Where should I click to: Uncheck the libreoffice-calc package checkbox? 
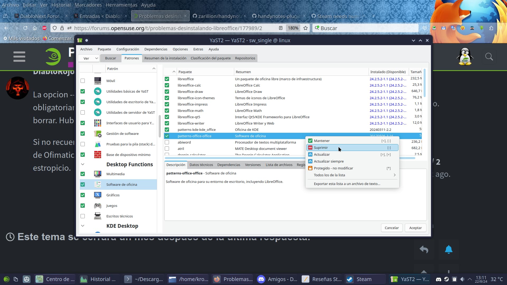[x=167, y=85]
